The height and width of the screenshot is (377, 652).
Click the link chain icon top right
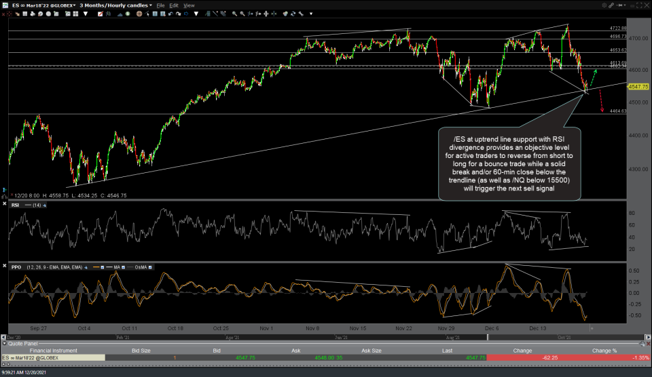coord(611,5)
